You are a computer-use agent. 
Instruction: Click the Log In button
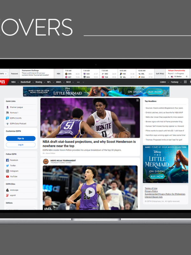[x=21, y=145]
